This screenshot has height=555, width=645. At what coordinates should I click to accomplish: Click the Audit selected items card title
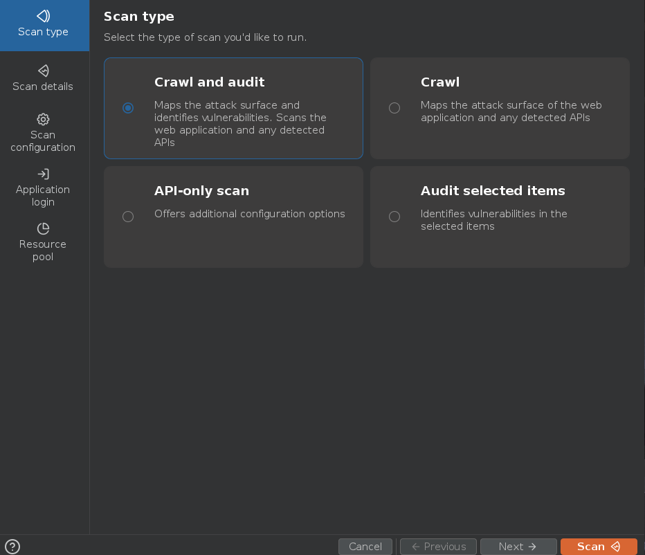pos(493,191)
